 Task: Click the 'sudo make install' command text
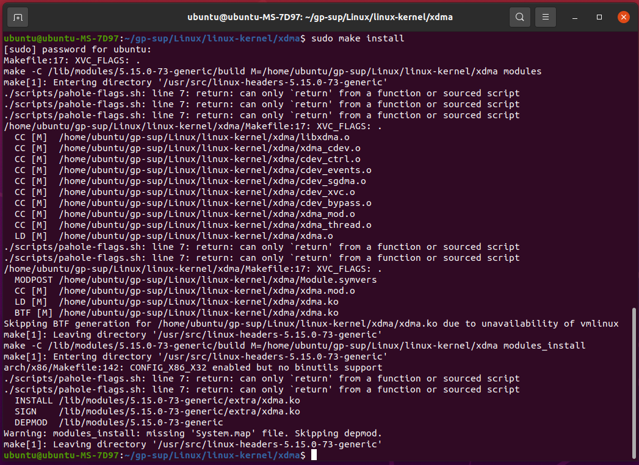[358, 38]
